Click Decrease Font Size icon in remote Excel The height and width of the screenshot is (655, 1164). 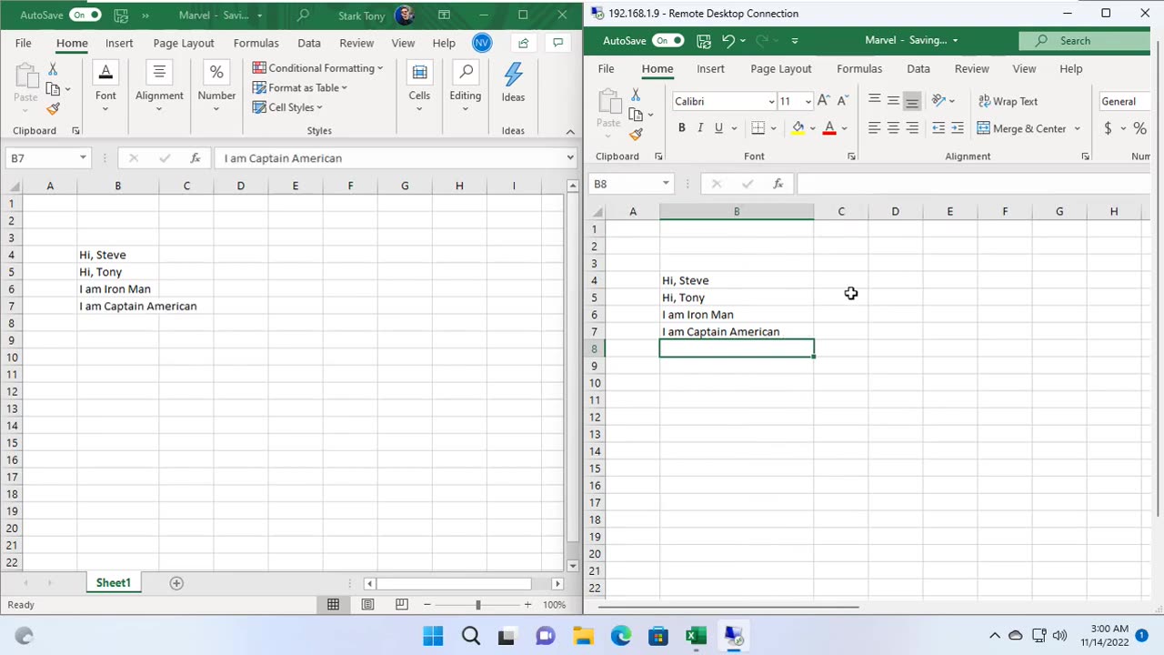[842, 101]
